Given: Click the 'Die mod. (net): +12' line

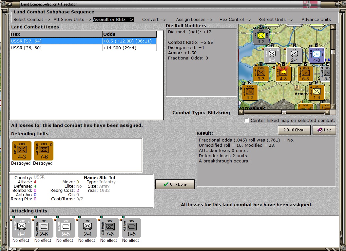Looking at the screenshot, I should [190, 32].
